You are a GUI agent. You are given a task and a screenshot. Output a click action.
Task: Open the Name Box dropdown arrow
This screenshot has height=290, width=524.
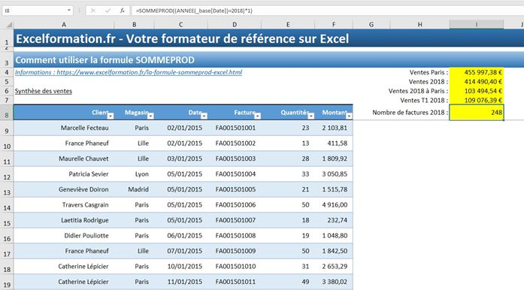(69, 11)
